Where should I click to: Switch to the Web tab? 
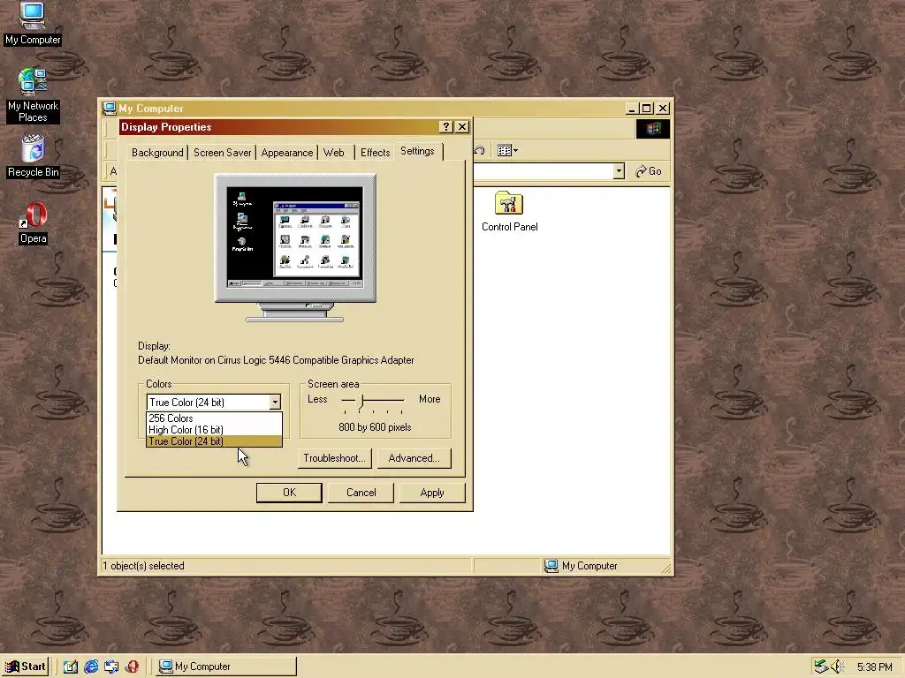coord(333,153)
